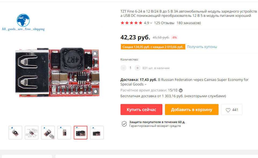Select the third thumbnail with two modules
The image size is (258, 158).
tap(48, 133)
